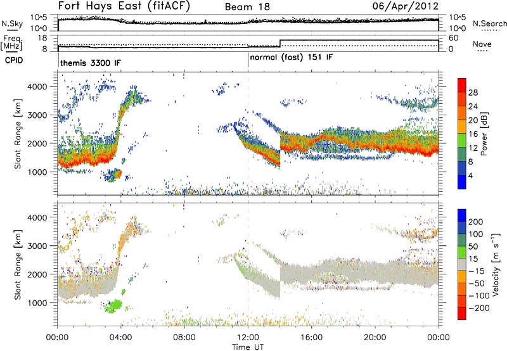Click the "16" label on Power color bar
This screenshot has height=351, width=507.
pos(473,134)
